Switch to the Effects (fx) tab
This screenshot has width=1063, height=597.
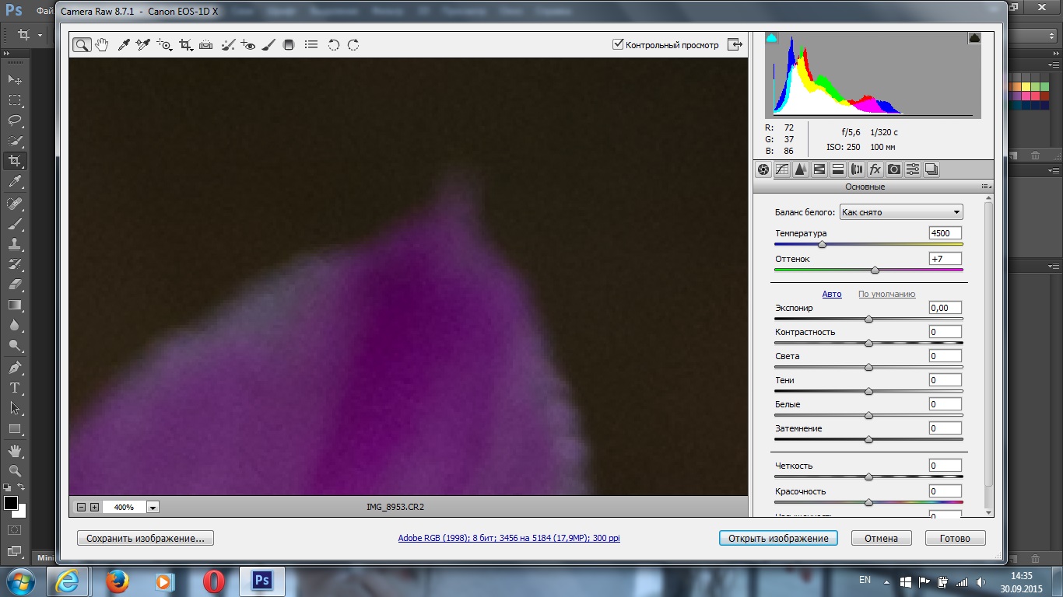[x=875, y=169]
